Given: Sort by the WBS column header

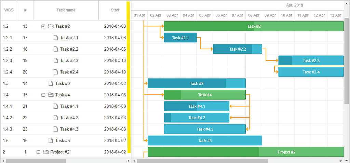Looking at the screenshot, I should click(9, 10).
